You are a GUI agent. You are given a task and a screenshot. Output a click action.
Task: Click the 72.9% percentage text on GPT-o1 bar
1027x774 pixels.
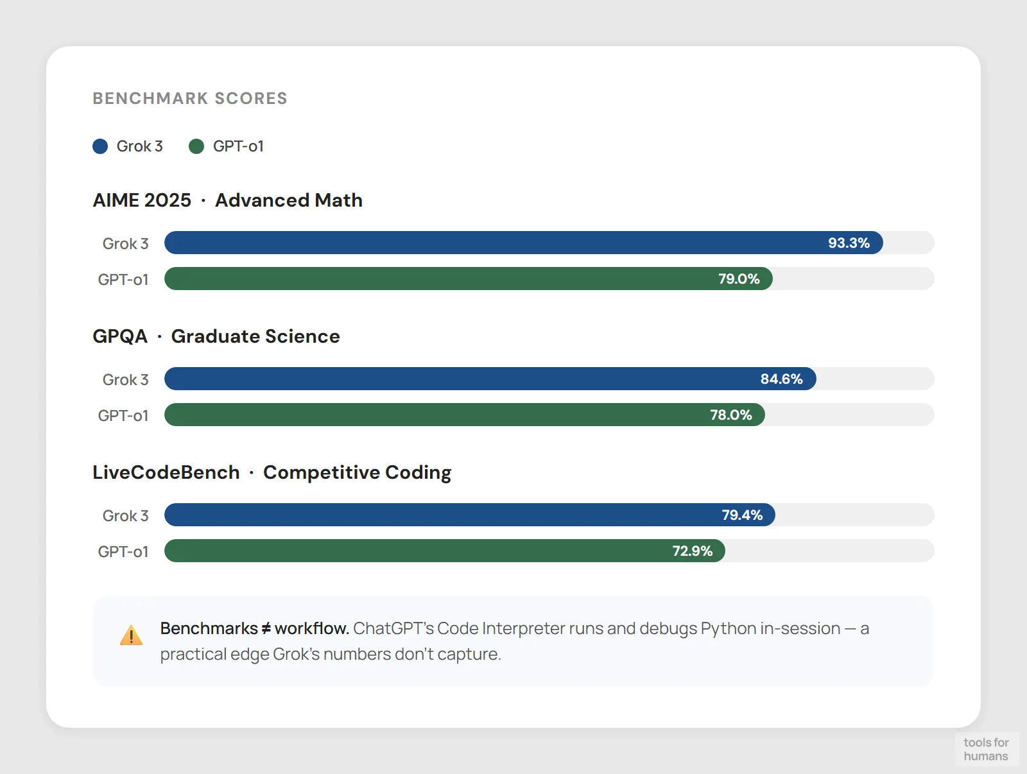(x=692, y=551)
